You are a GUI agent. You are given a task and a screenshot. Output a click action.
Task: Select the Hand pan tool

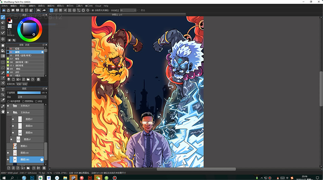3,111
